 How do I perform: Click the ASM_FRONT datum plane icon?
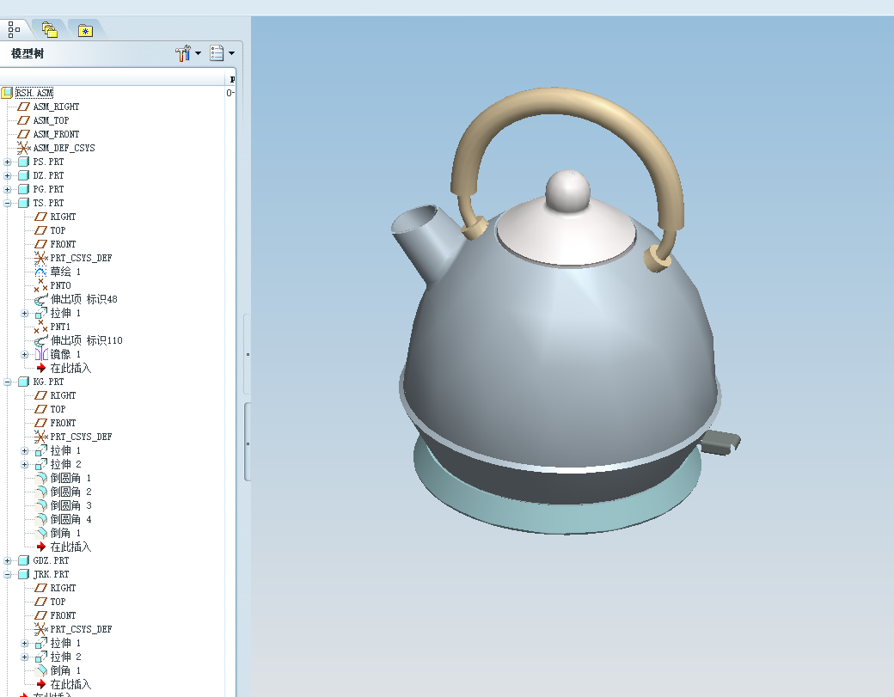pyautogui.click(x=23, y=134)
